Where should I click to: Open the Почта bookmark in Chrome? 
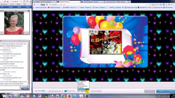tap(11, 4)
